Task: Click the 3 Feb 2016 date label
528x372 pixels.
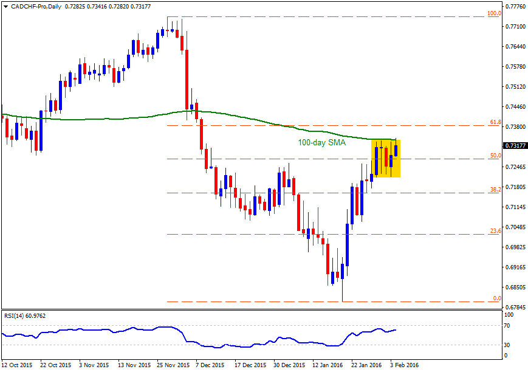Action: pyautogui.click(x=405, y=365)
